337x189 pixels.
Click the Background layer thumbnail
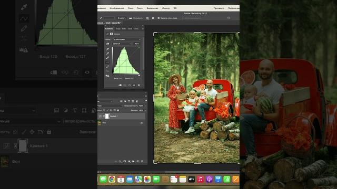pyautogui.click(x=100, y=123)
